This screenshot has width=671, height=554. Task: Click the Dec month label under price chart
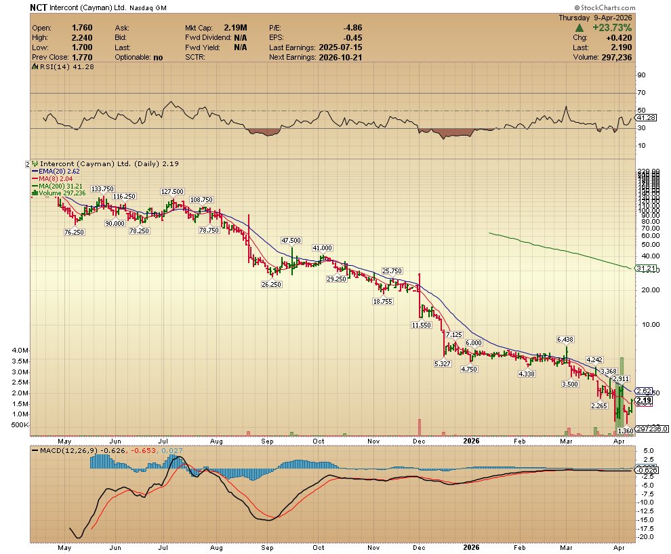click(x=419, y=441)
